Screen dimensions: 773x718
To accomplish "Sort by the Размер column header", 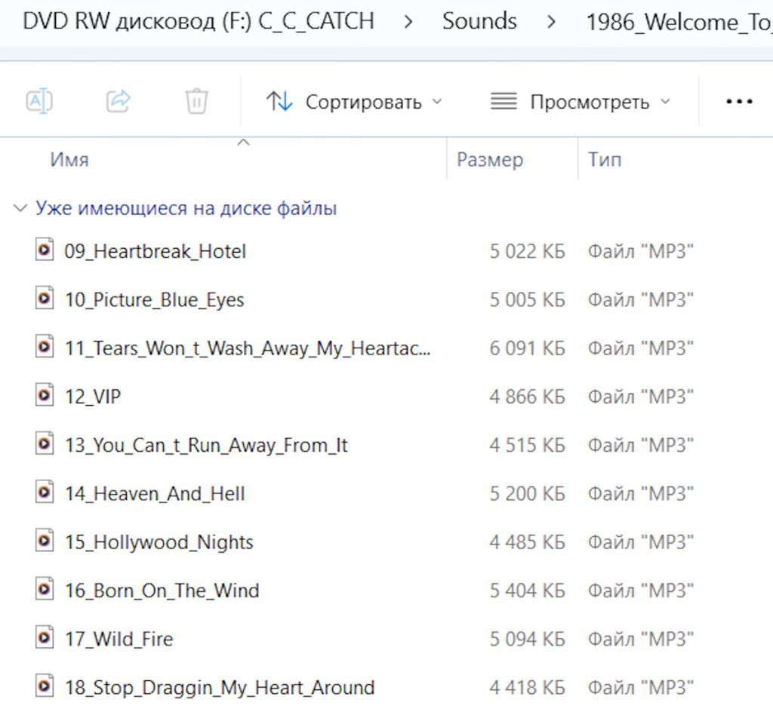I will pyautogui.click(x=489, y=160).
